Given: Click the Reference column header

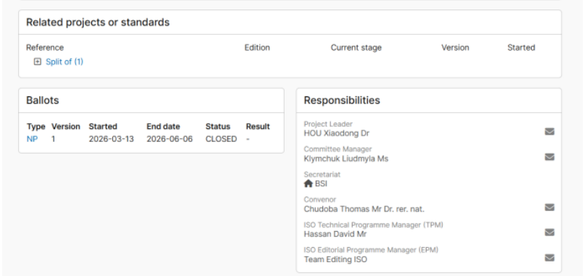Looking at the screenshot, I should click(x=45, y=48).
